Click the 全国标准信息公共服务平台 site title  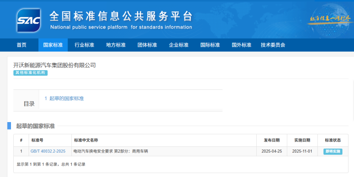click(121, 16)
